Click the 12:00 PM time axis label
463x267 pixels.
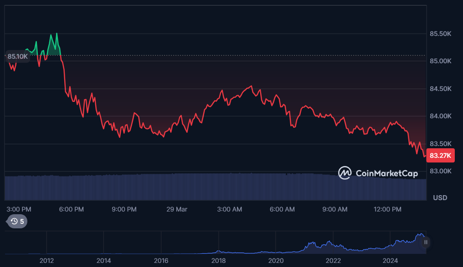pyautogui.click(x=387, y=209)
